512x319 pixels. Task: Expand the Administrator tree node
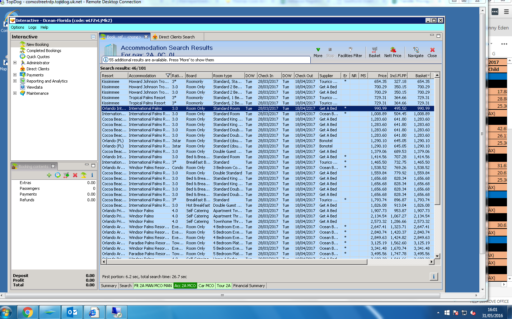coord(15,63)
